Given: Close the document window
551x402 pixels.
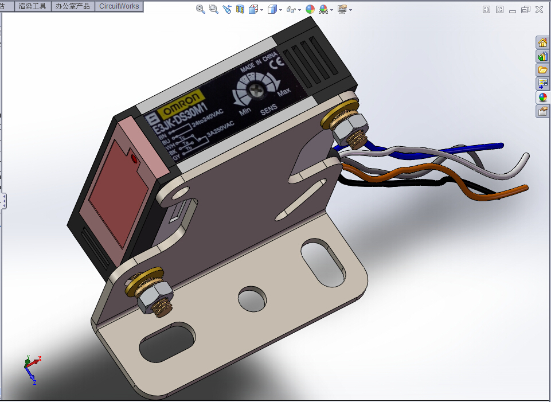Looking at the screenshot, I should (x=540, y=10).
